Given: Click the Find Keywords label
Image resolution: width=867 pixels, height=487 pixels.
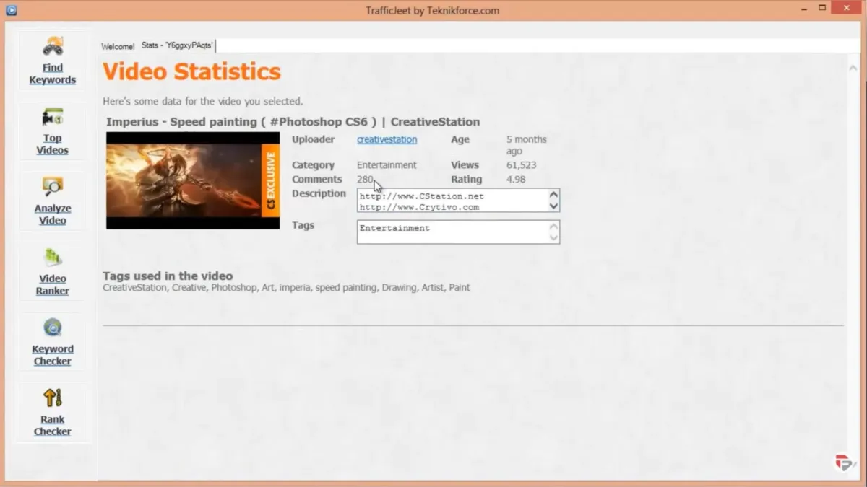Looking at the screenshot, I should [x=53, y=74].
